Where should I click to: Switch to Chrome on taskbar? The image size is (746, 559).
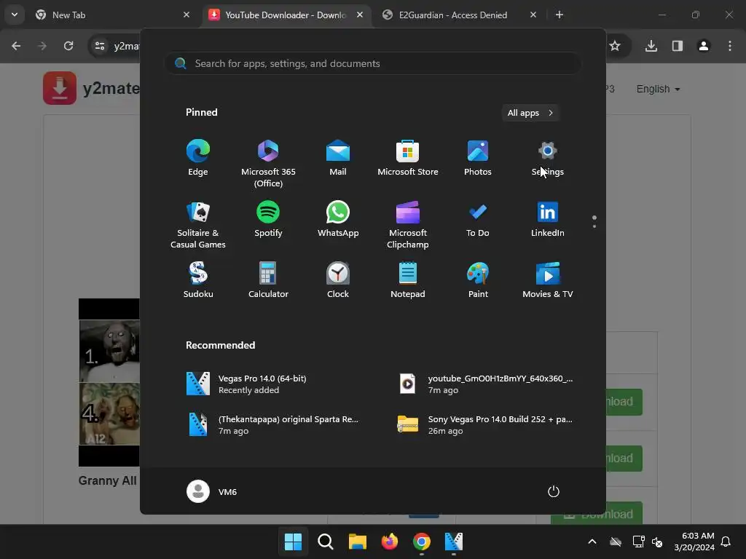click(422, 542)
